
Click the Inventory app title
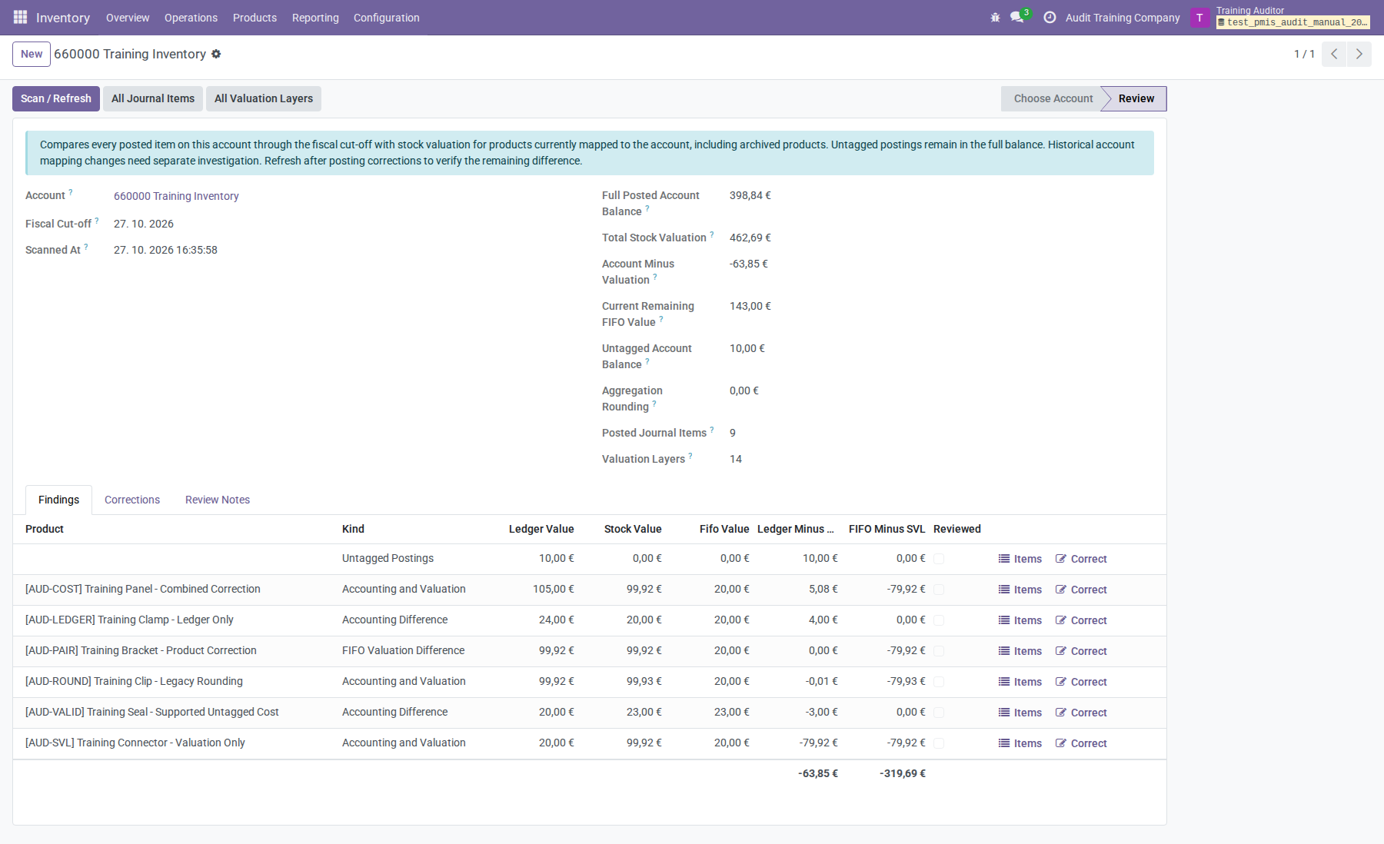(x=63, y=18)
